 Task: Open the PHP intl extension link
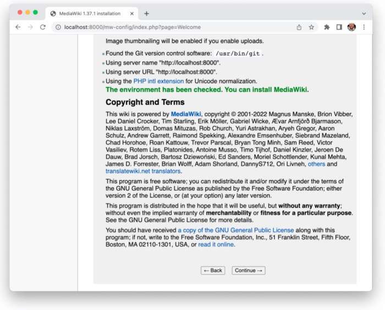(x=158, y=81)
